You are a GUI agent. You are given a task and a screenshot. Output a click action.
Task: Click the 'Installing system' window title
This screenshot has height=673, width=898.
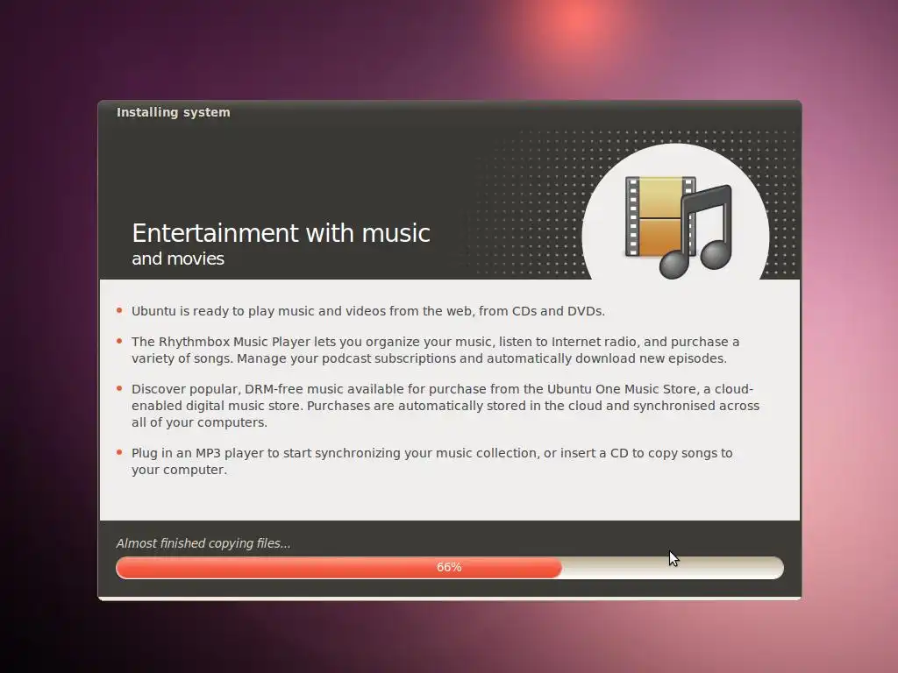pos(174,112)
